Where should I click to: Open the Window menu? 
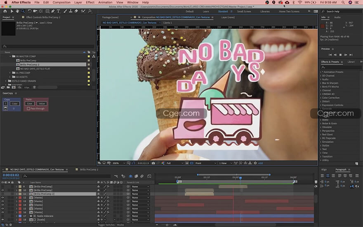pos(133,2)
